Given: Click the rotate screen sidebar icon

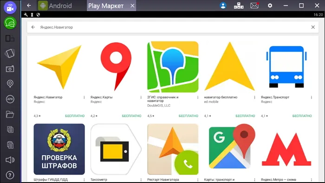Looking at the screenshot, I should pos(10,53).
